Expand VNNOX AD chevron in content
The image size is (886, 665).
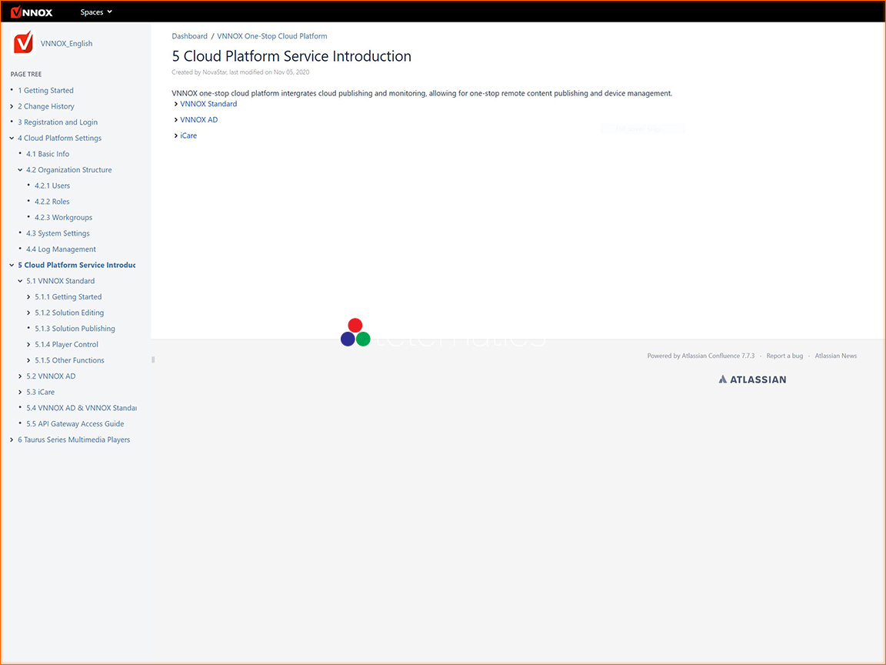[175, 120]
